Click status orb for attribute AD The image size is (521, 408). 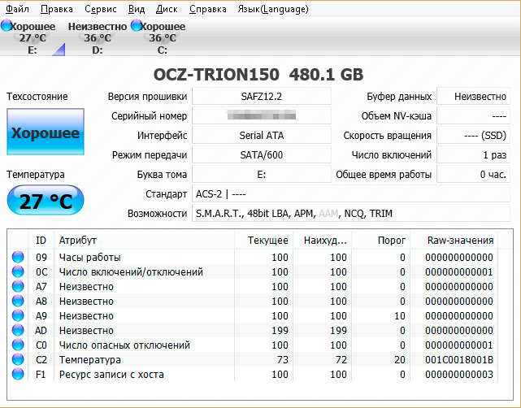click(18, 330)
